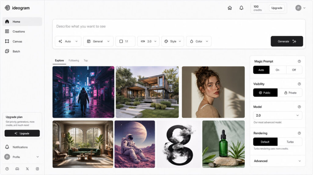Click Magic Prompt help icon
This screenshot has width=313, height=175.
299,61
